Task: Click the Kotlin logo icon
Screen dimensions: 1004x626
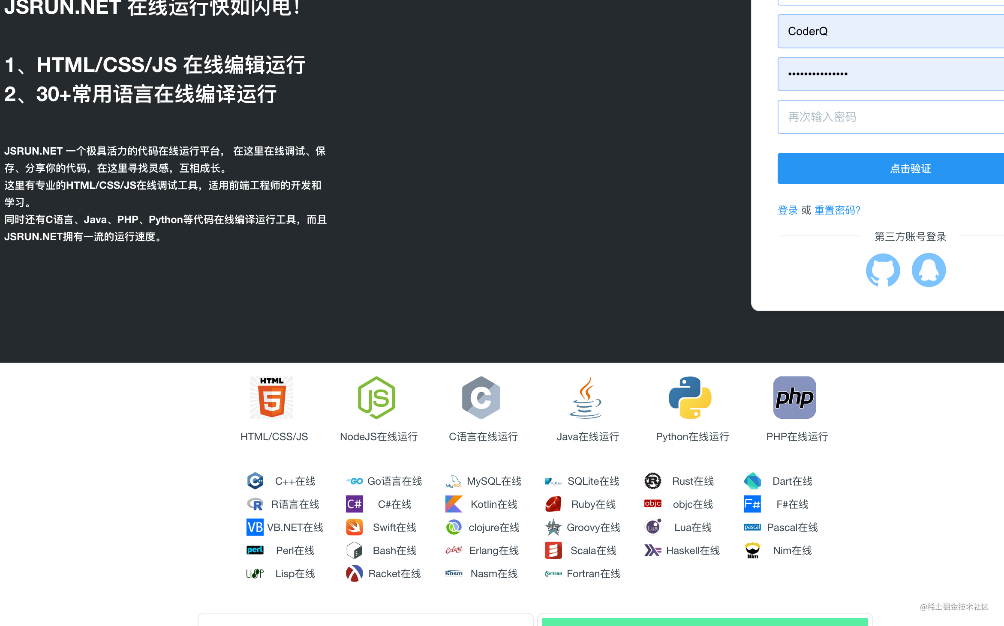Action: (x=454, y=504)
